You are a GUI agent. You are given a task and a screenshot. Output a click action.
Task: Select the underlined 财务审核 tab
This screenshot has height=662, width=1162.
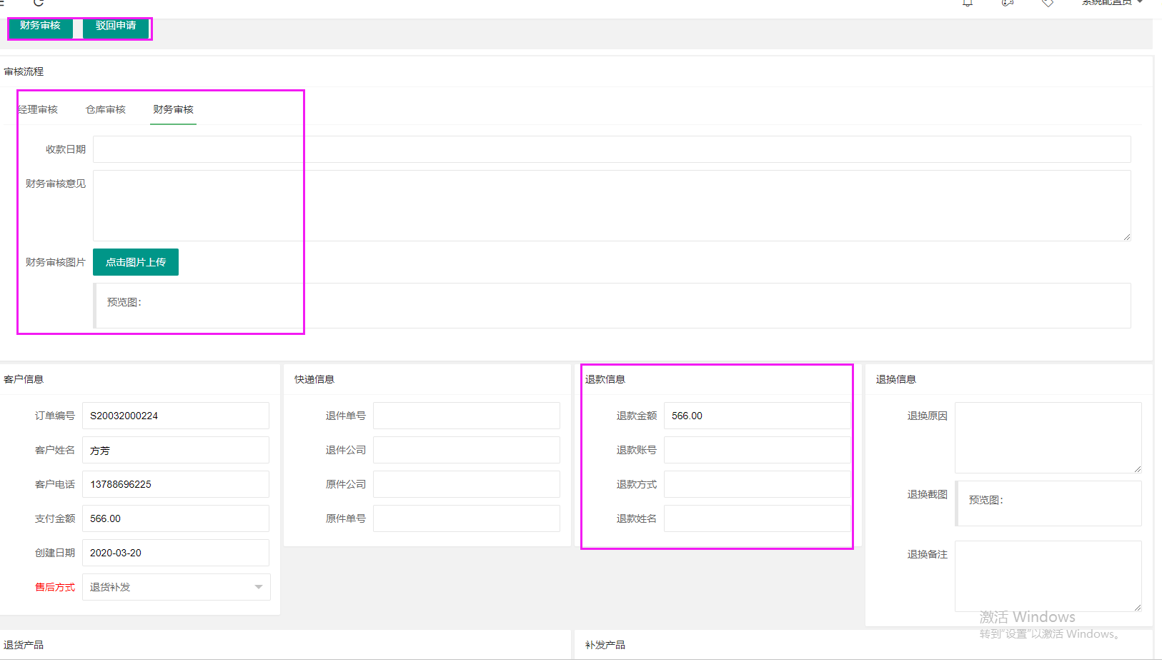point(173,109)
